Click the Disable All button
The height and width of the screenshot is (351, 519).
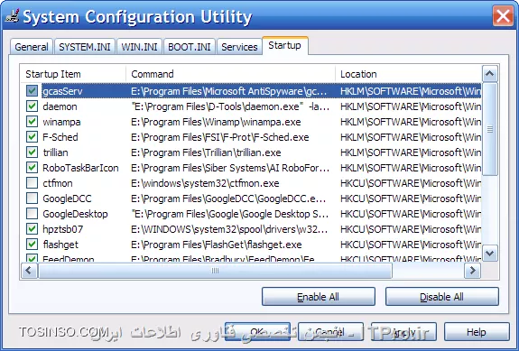point(442,297)
